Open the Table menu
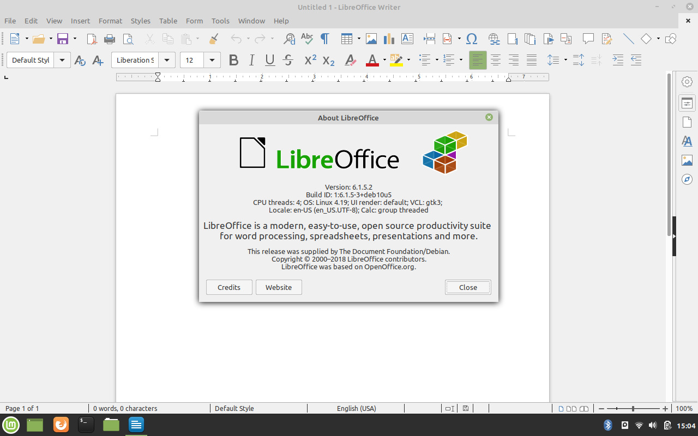Image resolution: width=698 pixels, height=436 pixels. [x=168, y=21]
